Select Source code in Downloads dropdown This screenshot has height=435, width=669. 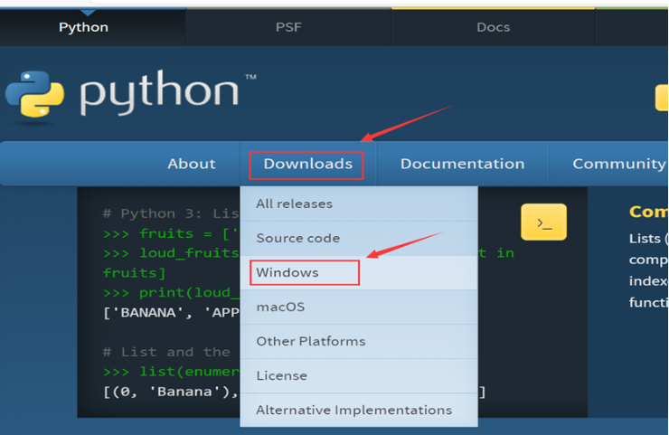(359, 238)
